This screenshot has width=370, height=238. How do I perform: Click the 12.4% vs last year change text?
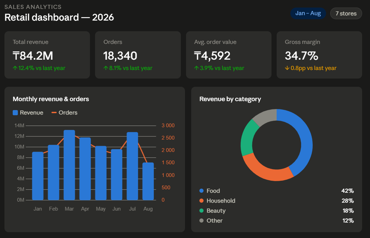(x=39, y=68)
